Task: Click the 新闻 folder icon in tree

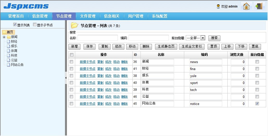Action: [9, 37]
